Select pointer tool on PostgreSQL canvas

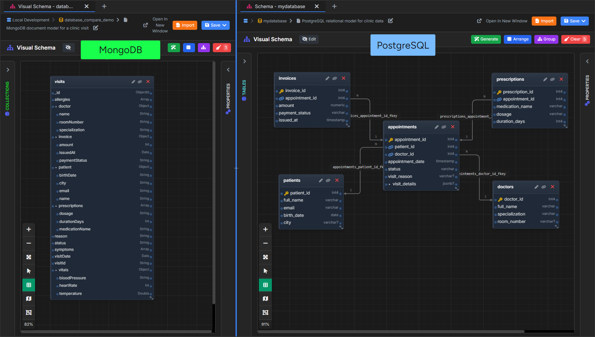(x=265, y=271)
